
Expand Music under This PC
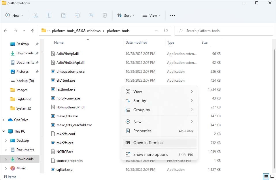6,168
